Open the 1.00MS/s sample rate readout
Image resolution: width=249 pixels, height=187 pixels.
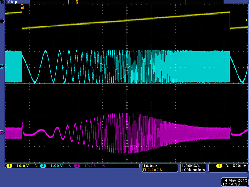click(x=193, y=165)
